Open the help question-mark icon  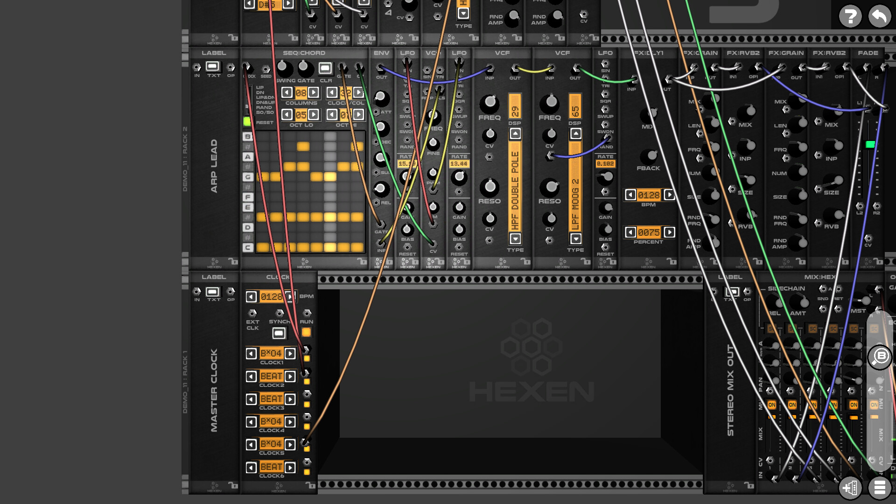(851, 15)
